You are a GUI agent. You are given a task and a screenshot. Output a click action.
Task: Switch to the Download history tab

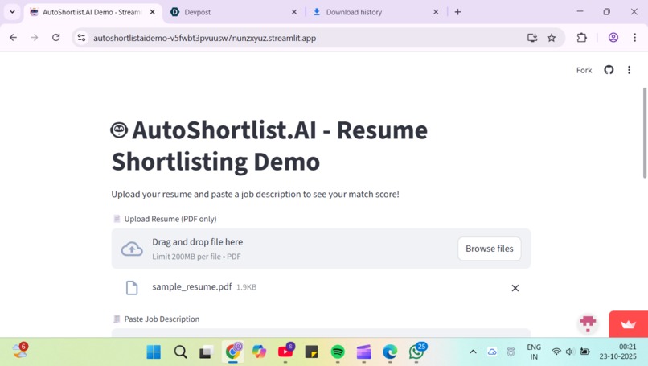click(376, 12)
